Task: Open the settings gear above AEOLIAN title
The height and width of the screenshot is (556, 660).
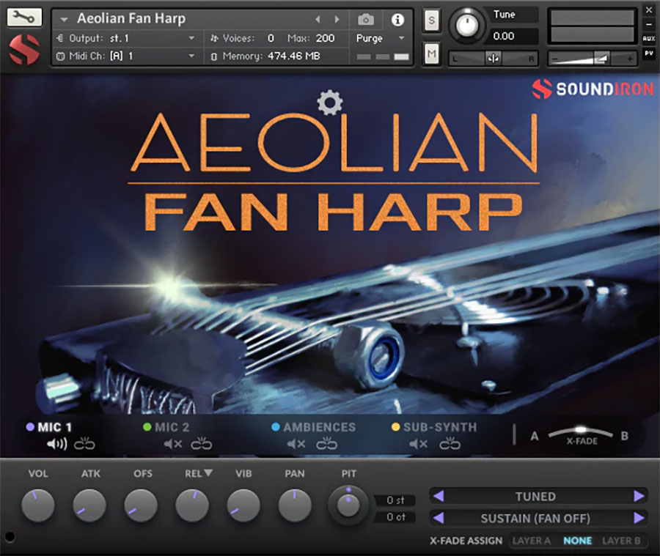Action: tap(329, 103)
